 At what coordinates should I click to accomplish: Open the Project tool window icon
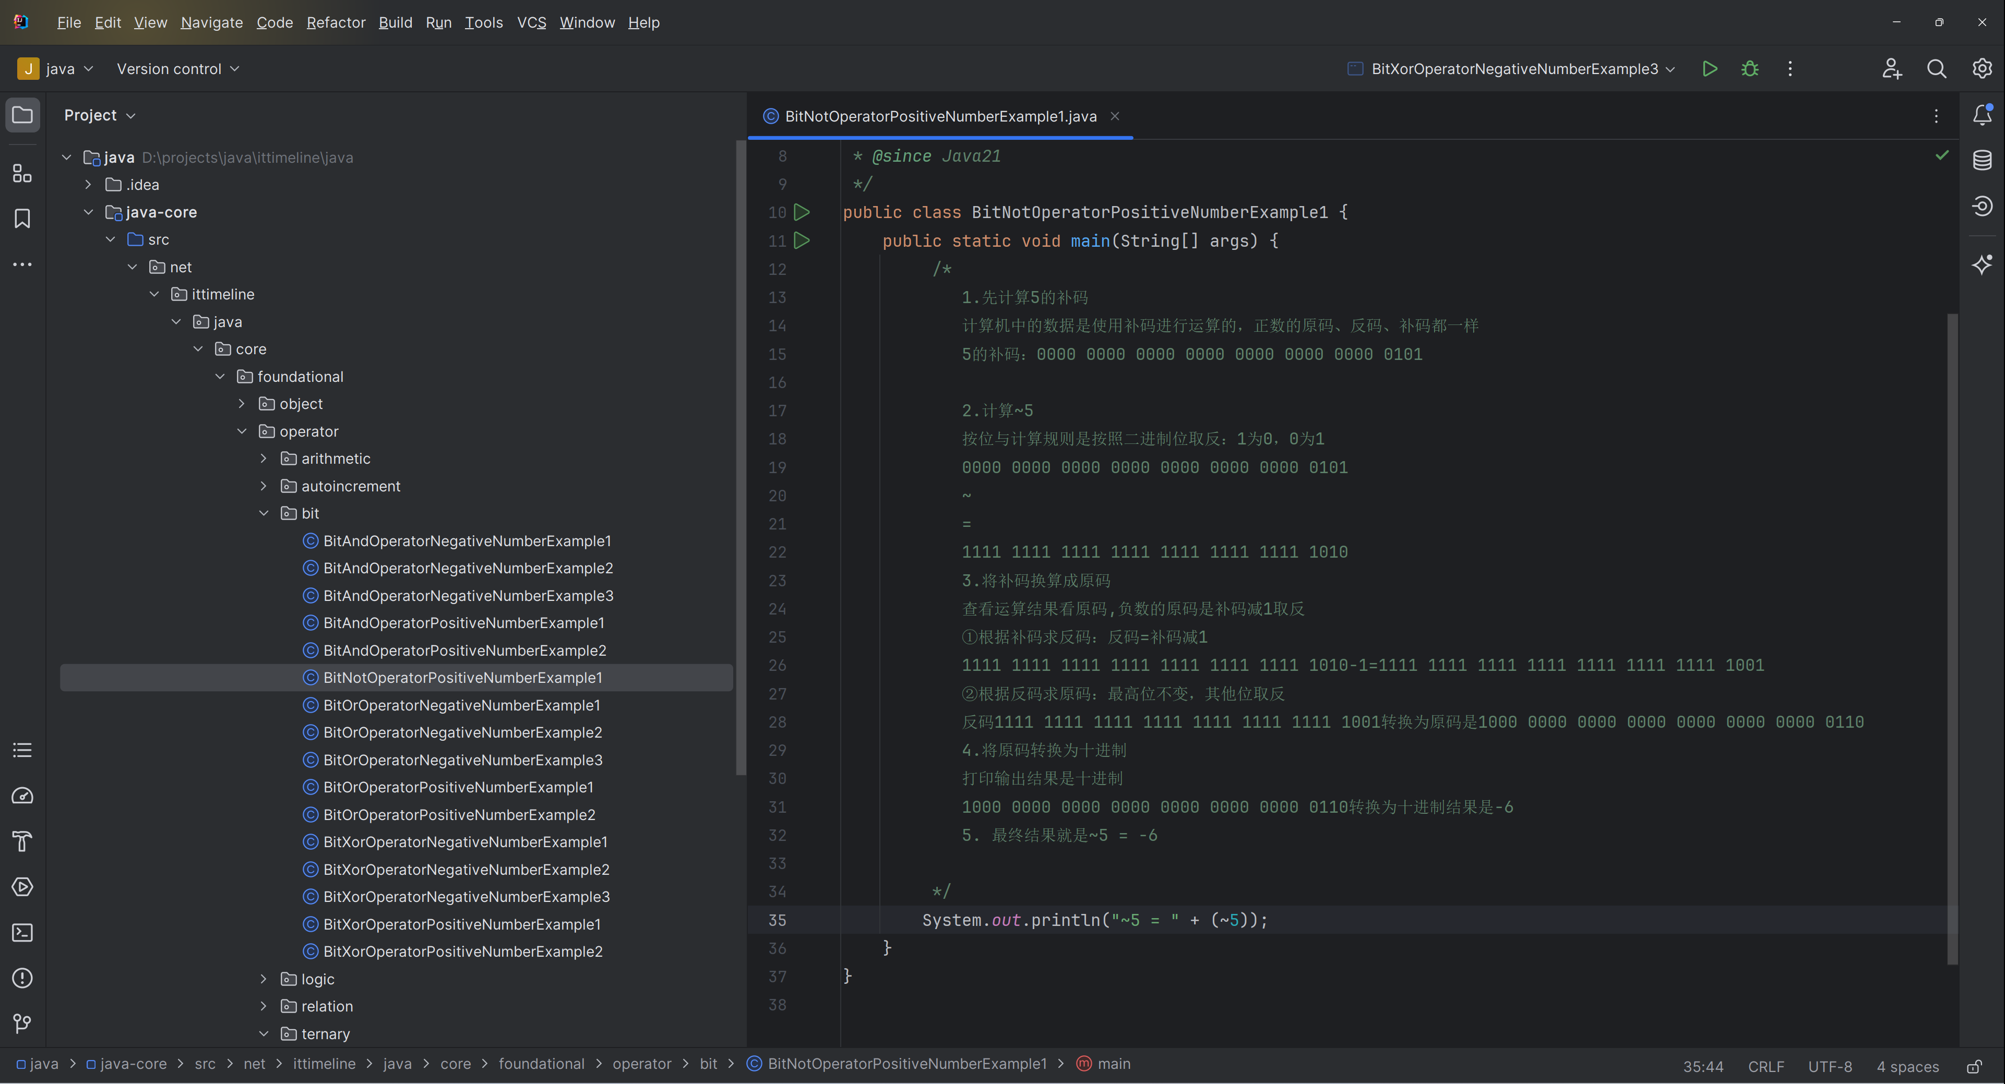[22, 115]
